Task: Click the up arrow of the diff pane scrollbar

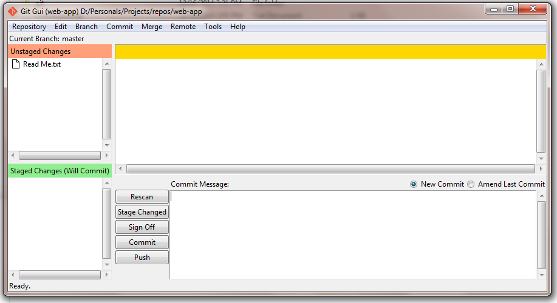Action: pyautogui.click(x=541, y=64)
